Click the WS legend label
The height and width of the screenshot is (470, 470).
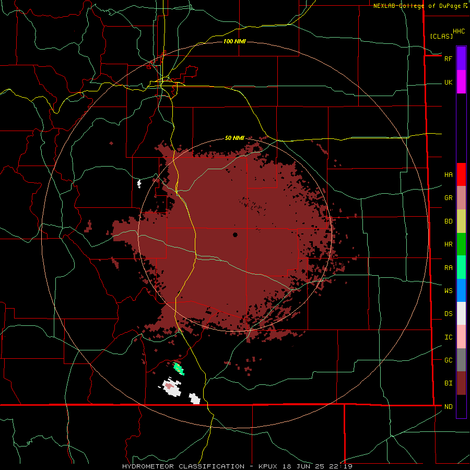448,290
